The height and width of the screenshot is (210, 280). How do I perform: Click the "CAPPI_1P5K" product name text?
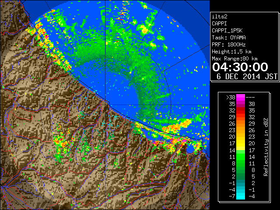click(227, 31)
